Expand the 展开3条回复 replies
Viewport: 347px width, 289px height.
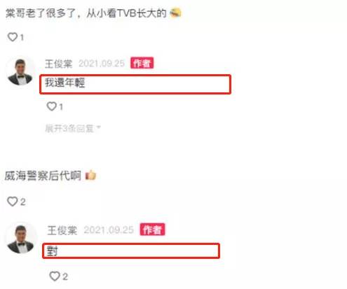click(x=69, y=128)
